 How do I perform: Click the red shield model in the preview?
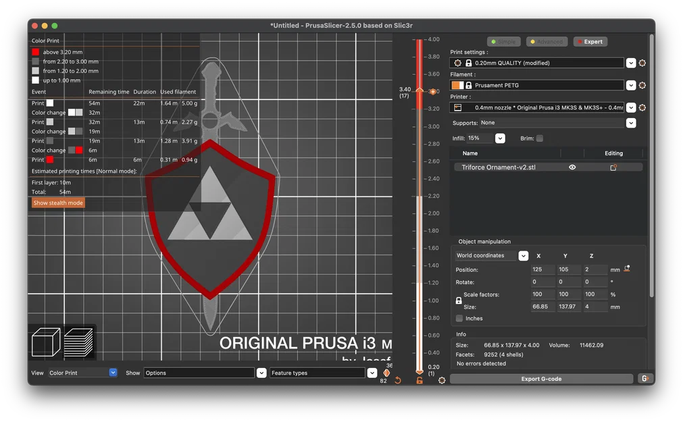pos(210,219)
